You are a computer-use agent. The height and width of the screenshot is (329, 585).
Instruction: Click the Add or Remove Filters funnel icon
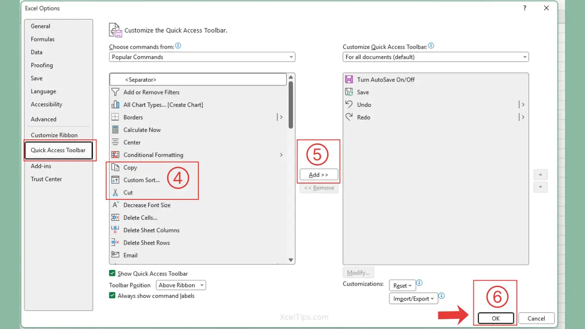115,92
